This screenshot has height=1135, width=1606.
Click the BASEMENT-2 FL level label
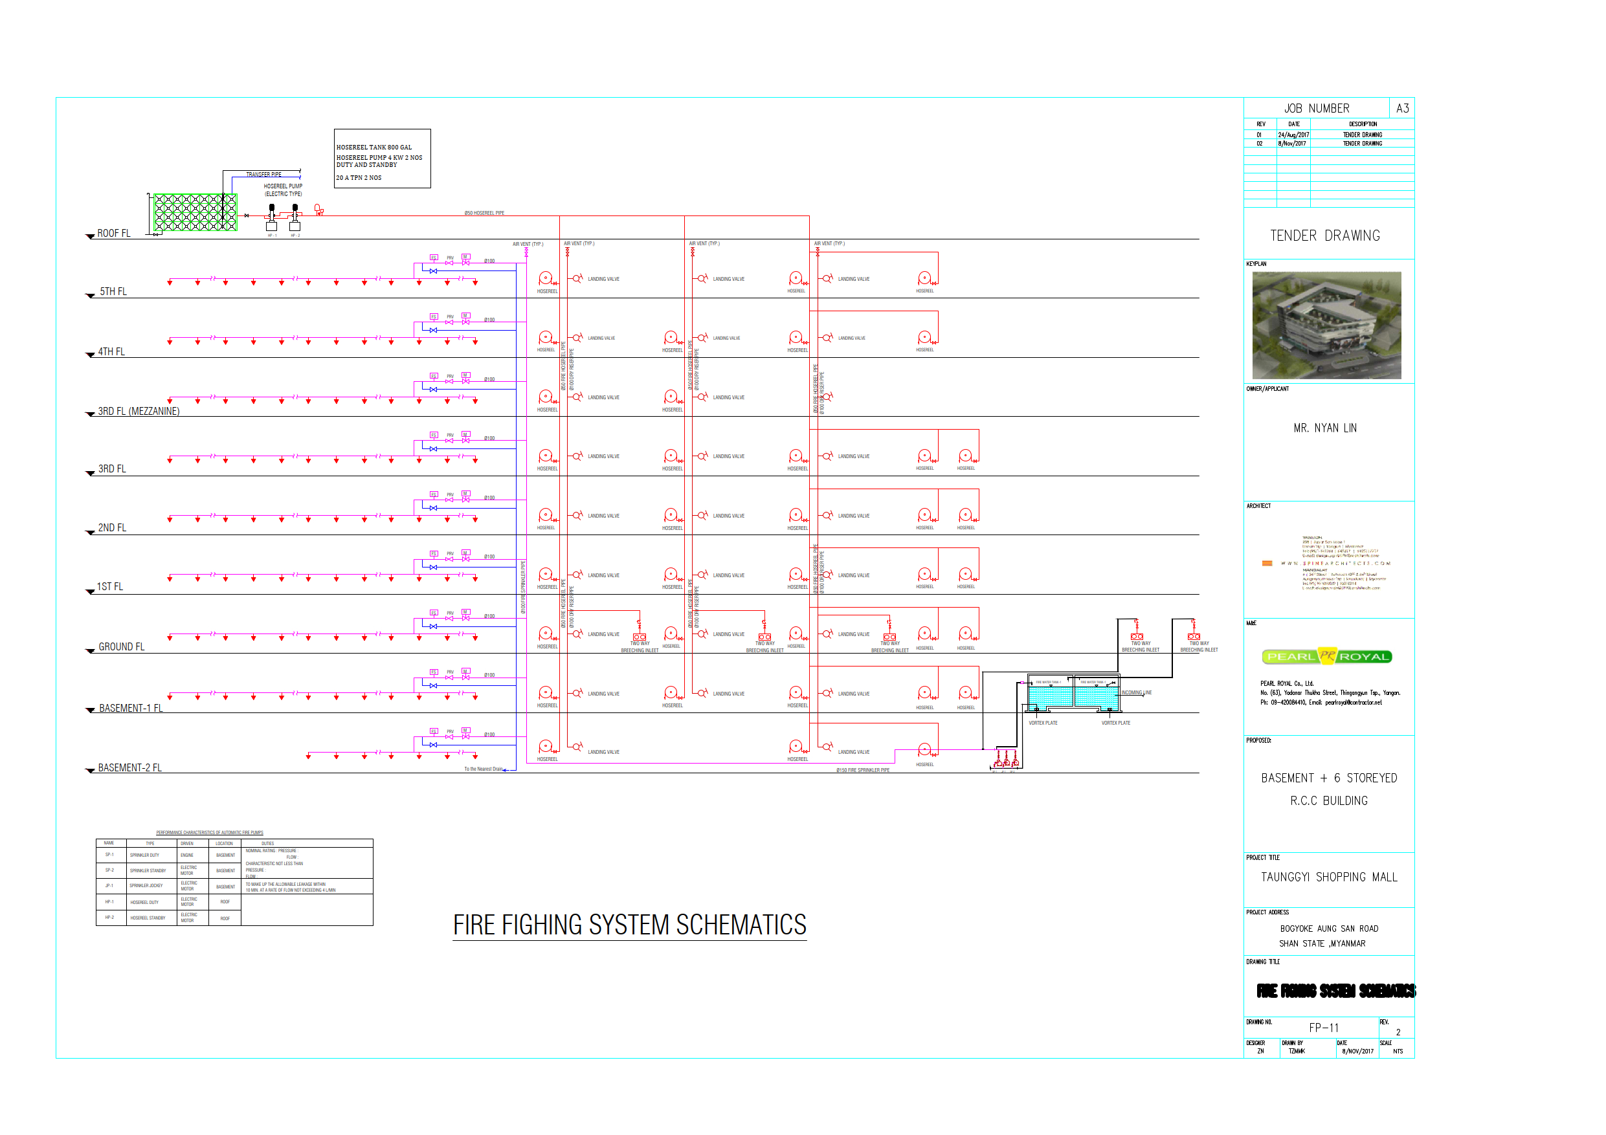click(x=130, y=768)
